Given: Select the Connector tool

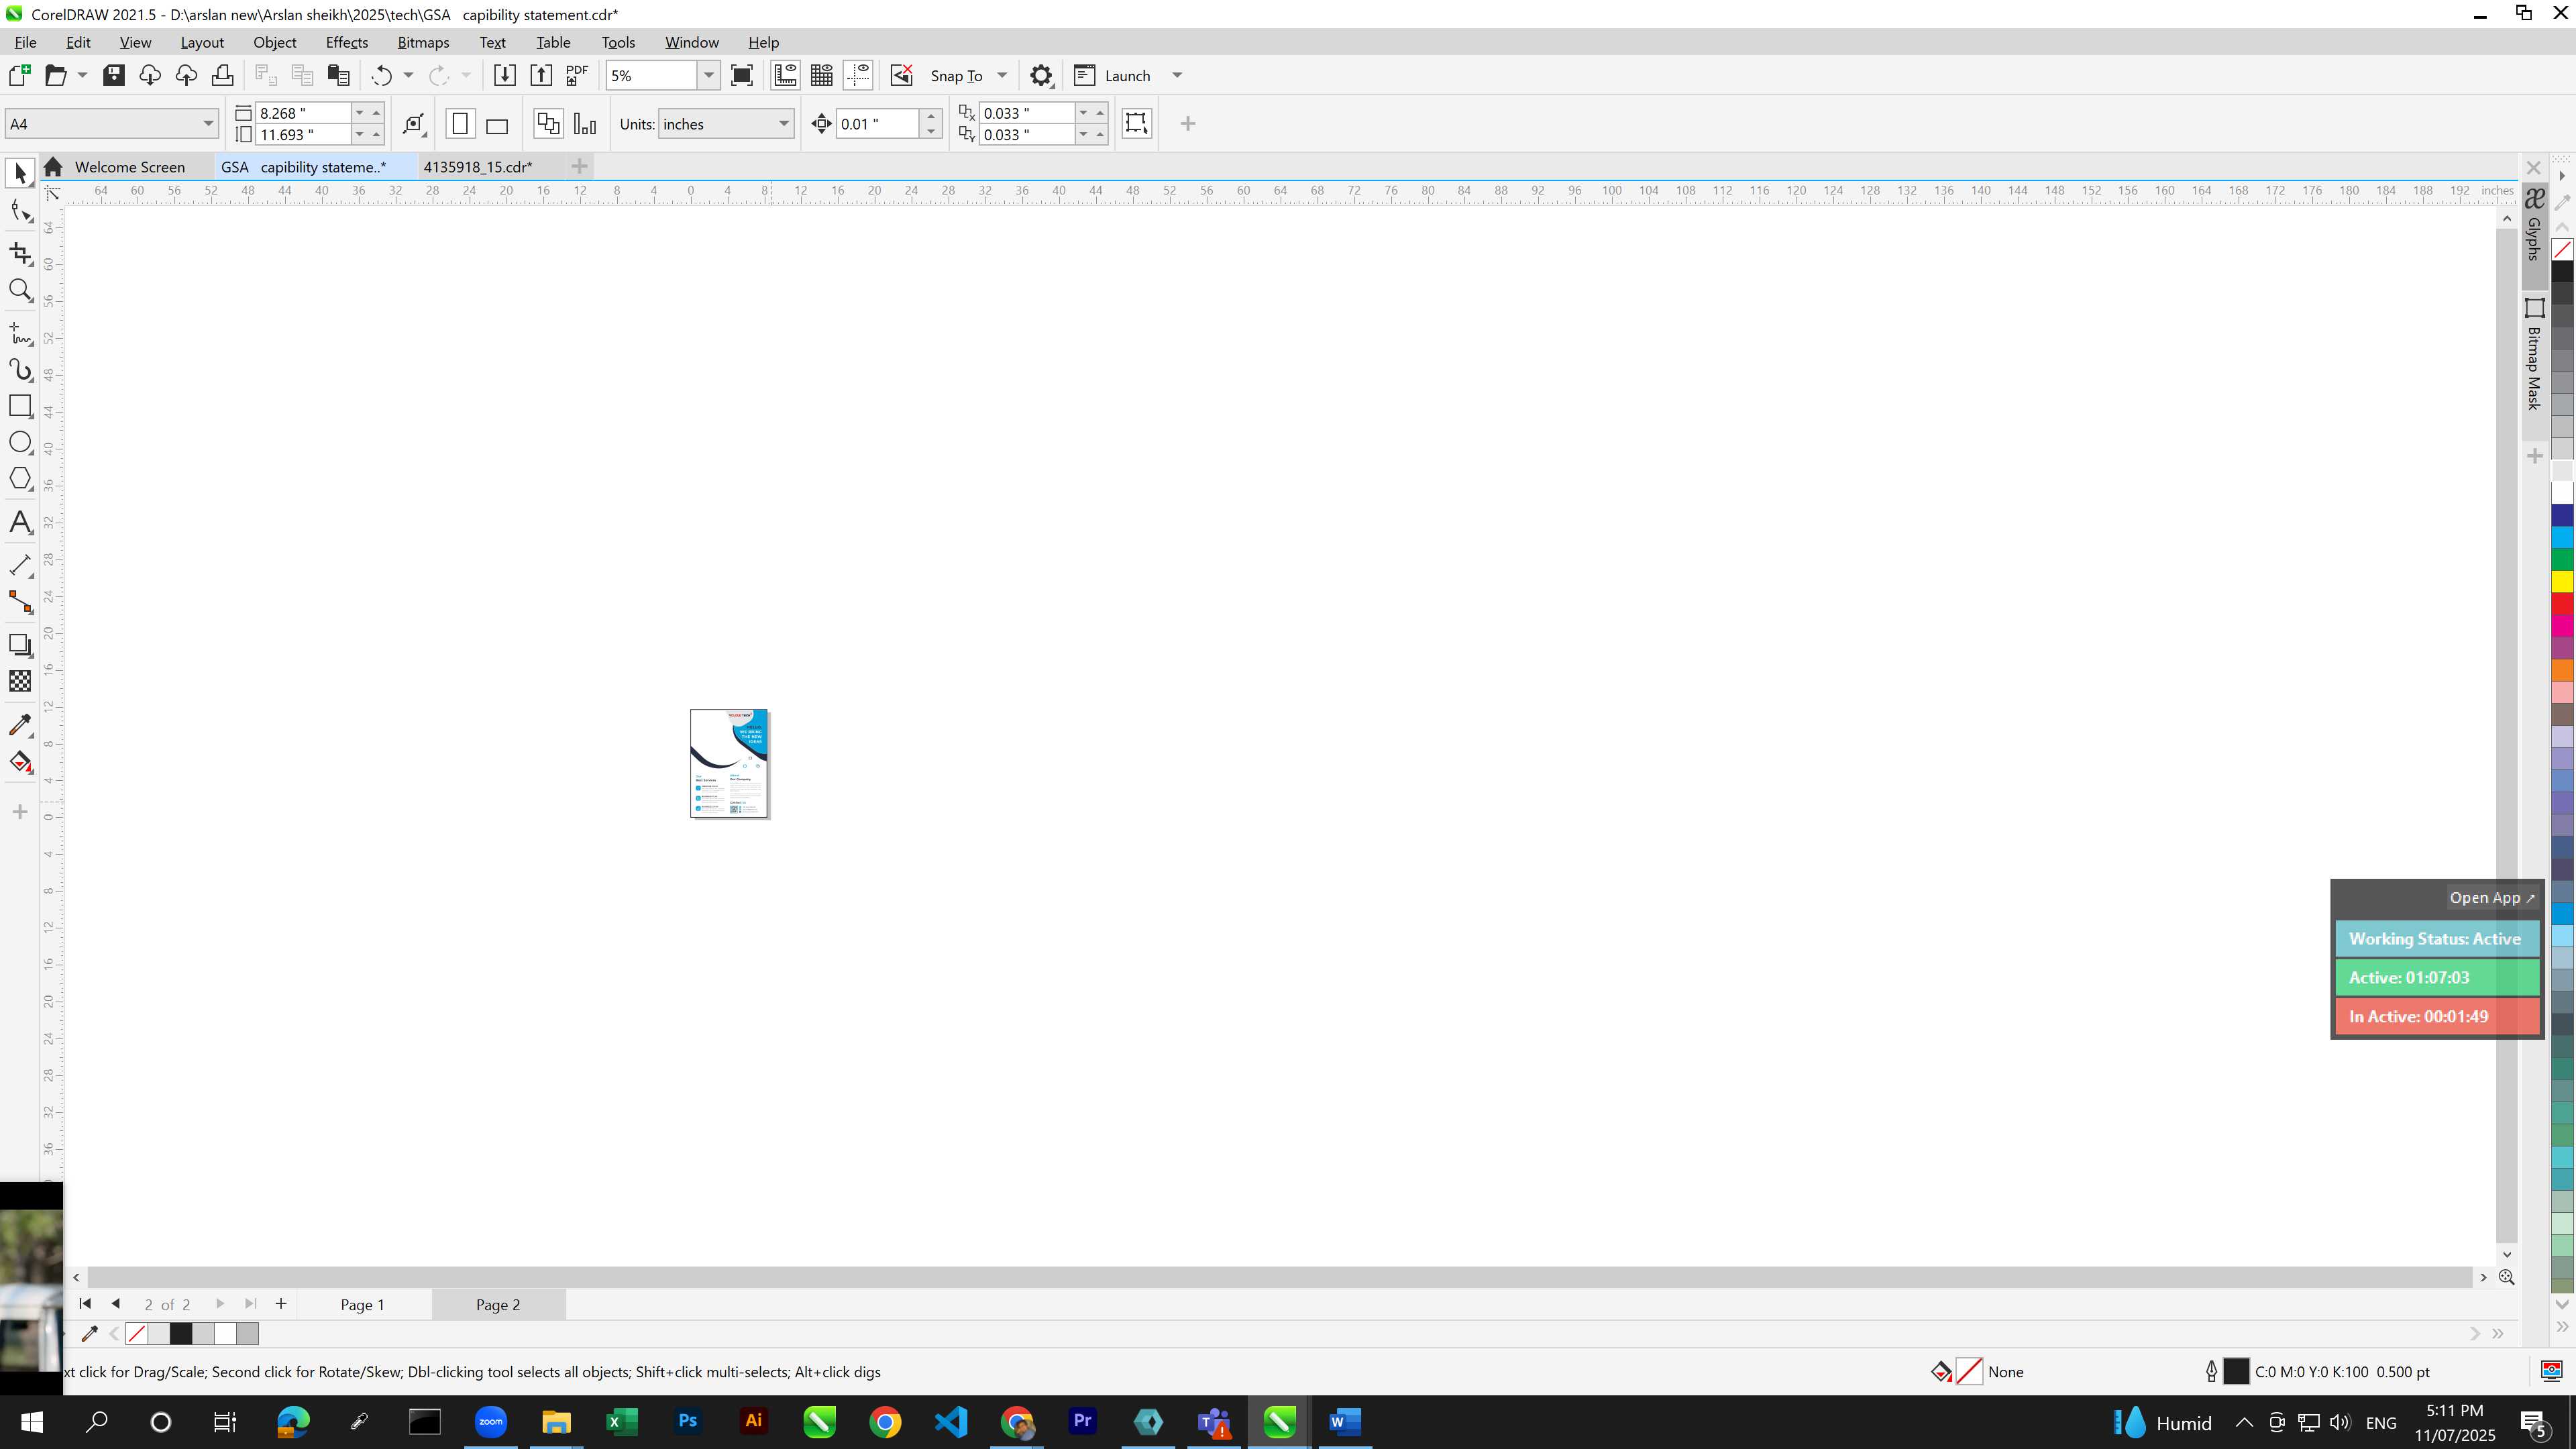Looking at the screenshot, I should point(20,602).
